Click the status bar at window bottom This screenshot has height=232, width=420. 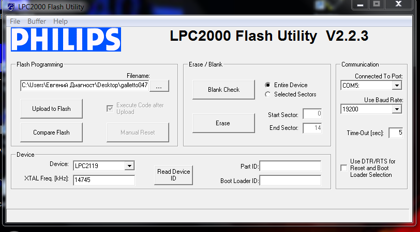click(x=207, y=215)
